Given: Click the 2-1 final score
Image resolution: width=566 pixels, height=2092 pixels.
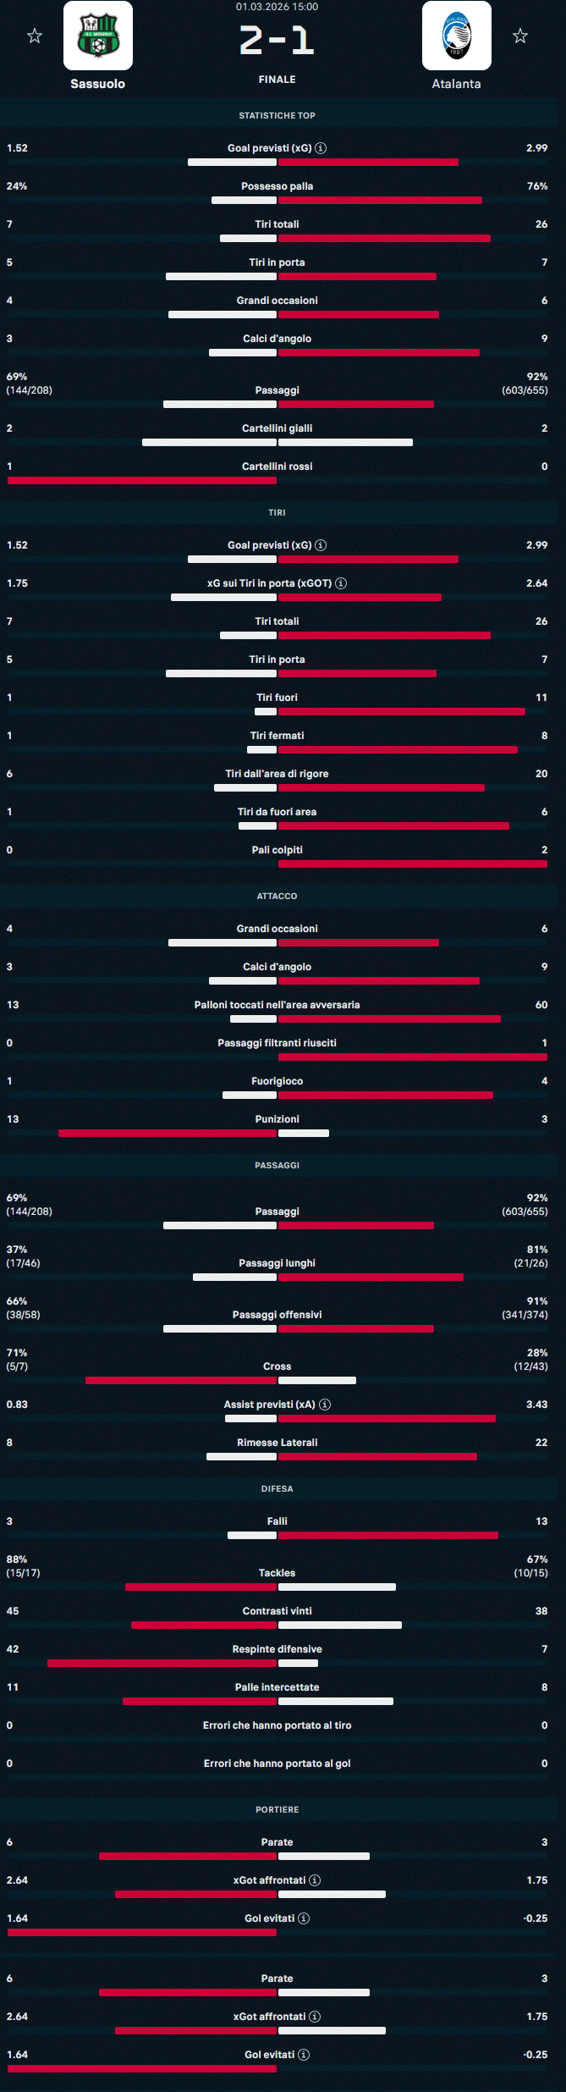Looking at the screenshot, I should point(277,41).
